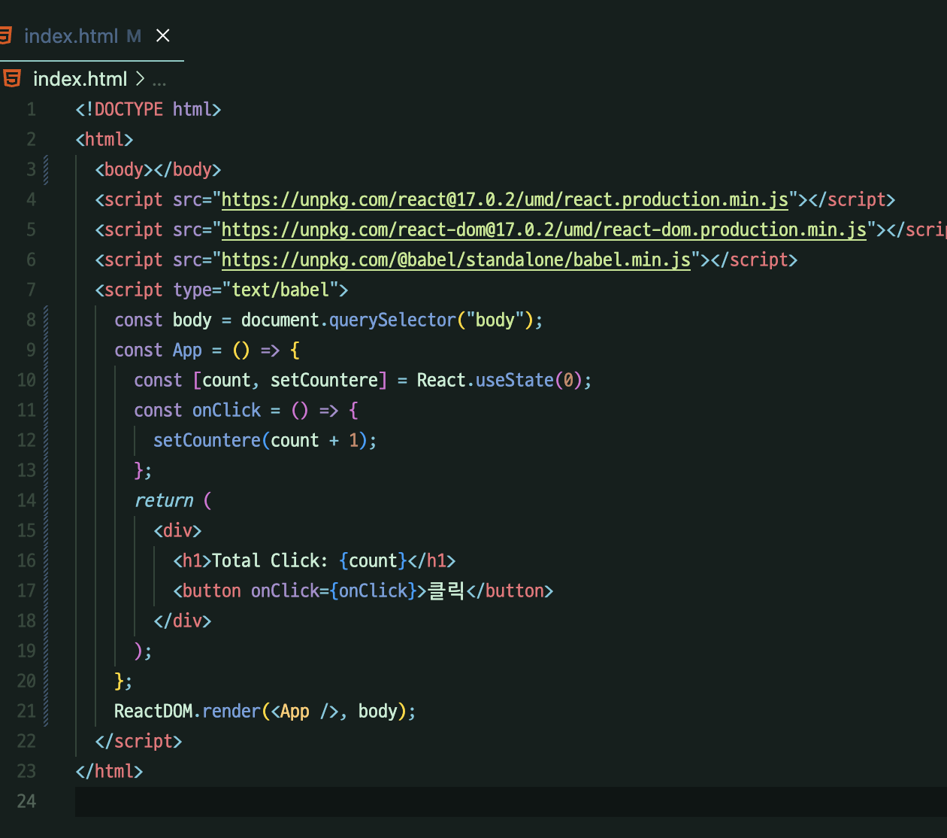Open index.html breadcrumb item
Screen dimensions: 947x838
[x=80, y=79]
